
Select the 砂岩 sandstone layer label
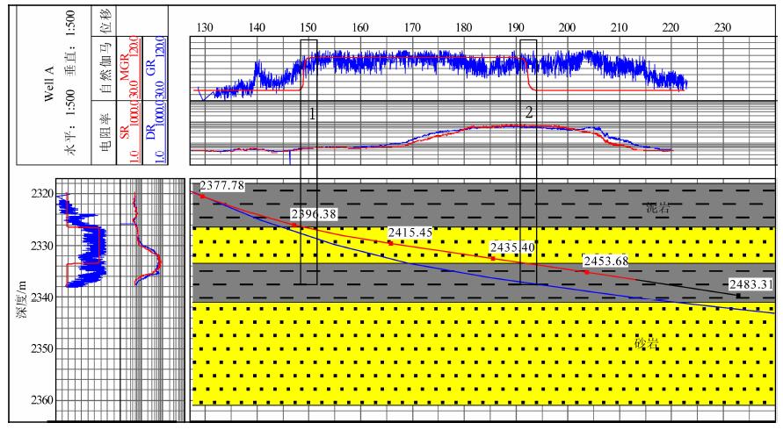click(x=648, y=343)
